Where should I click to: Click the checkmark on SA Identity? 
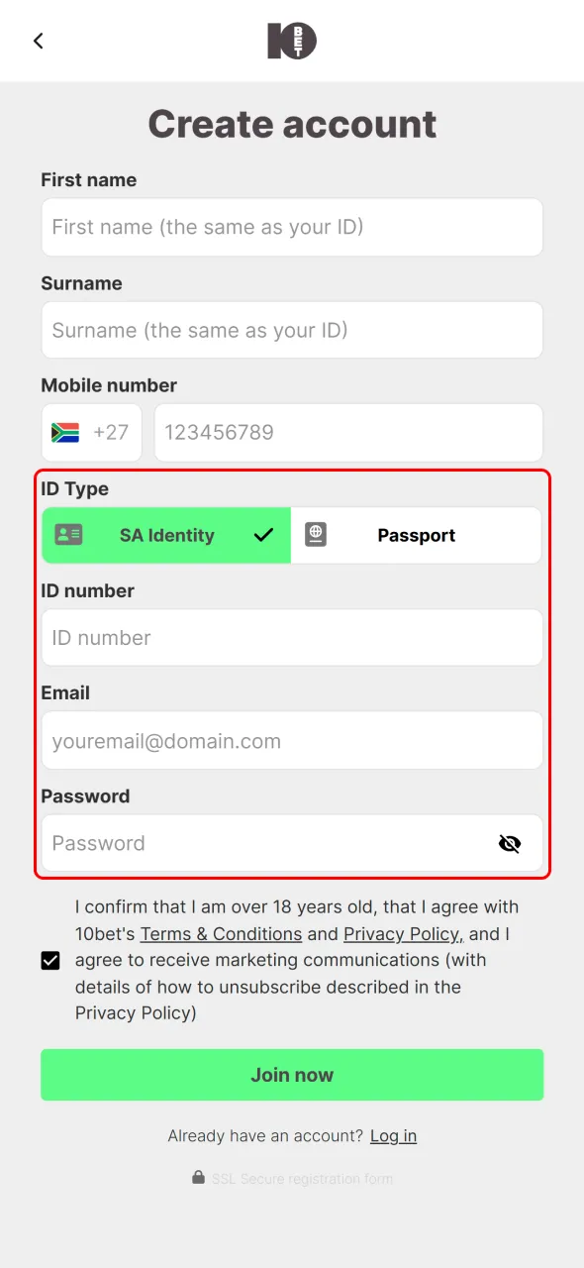[x=263, y=535]
